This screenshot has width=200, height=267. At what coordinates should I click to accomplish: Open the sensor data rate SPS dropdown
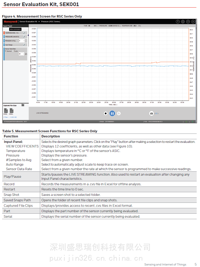[x=21, y=54]
